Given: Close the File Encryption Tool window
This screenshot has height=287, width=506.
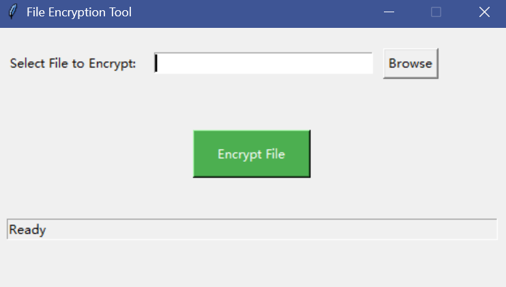Looking at the screenshot, I should pos(484,12).
